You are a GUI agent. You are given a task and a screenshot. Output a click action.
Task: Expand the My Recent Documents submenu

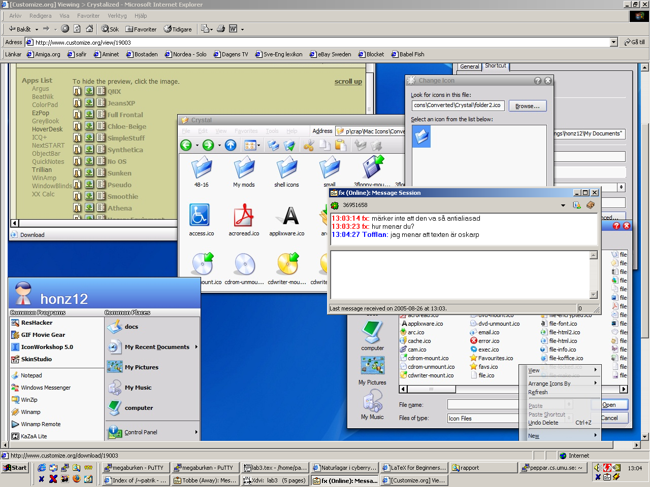[196, 347]
